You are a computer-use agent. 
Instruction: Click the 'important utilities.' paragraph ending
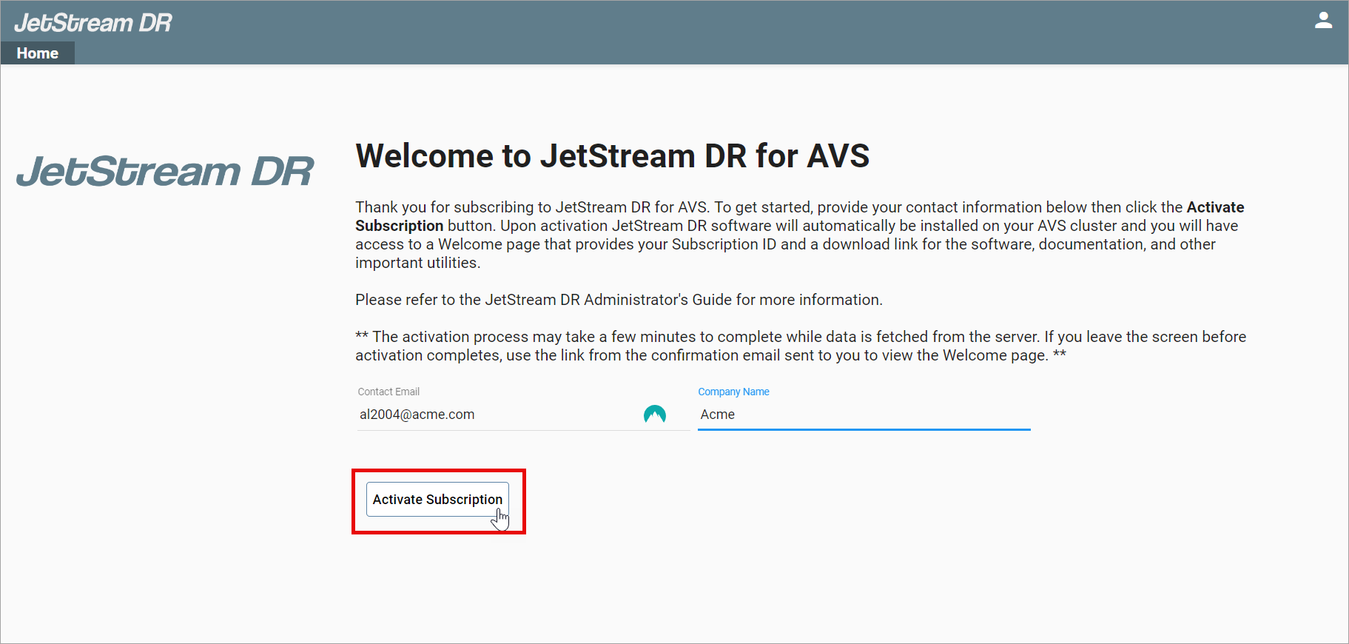click(x=417, y=263)
